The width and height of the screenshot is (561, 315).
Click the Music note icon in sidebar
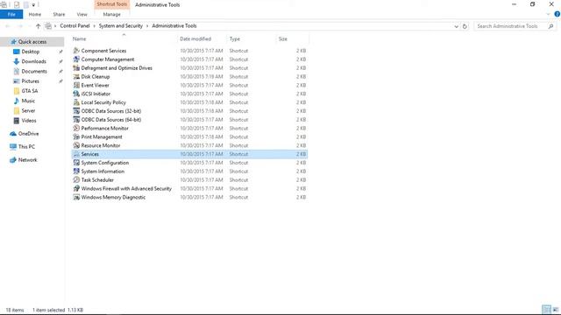tap(16, 101)
